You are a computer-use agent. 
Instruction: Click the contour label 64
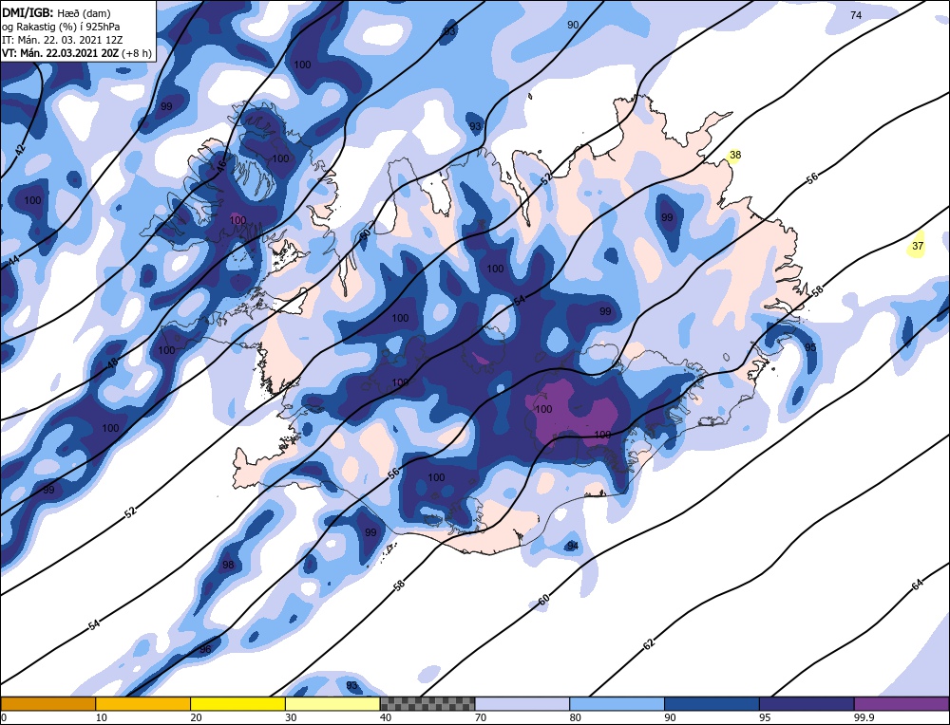(x=918, y=585)
